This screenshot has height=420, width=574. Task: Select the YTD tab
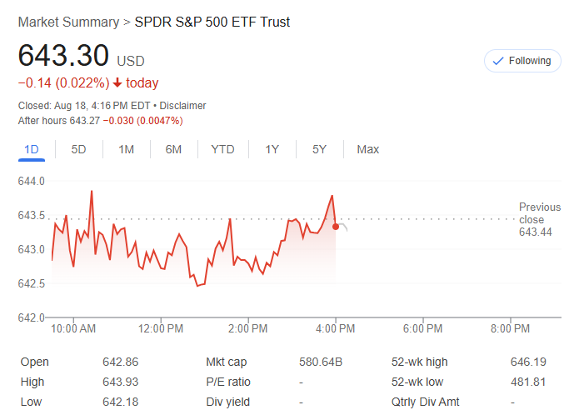[222, 149]
